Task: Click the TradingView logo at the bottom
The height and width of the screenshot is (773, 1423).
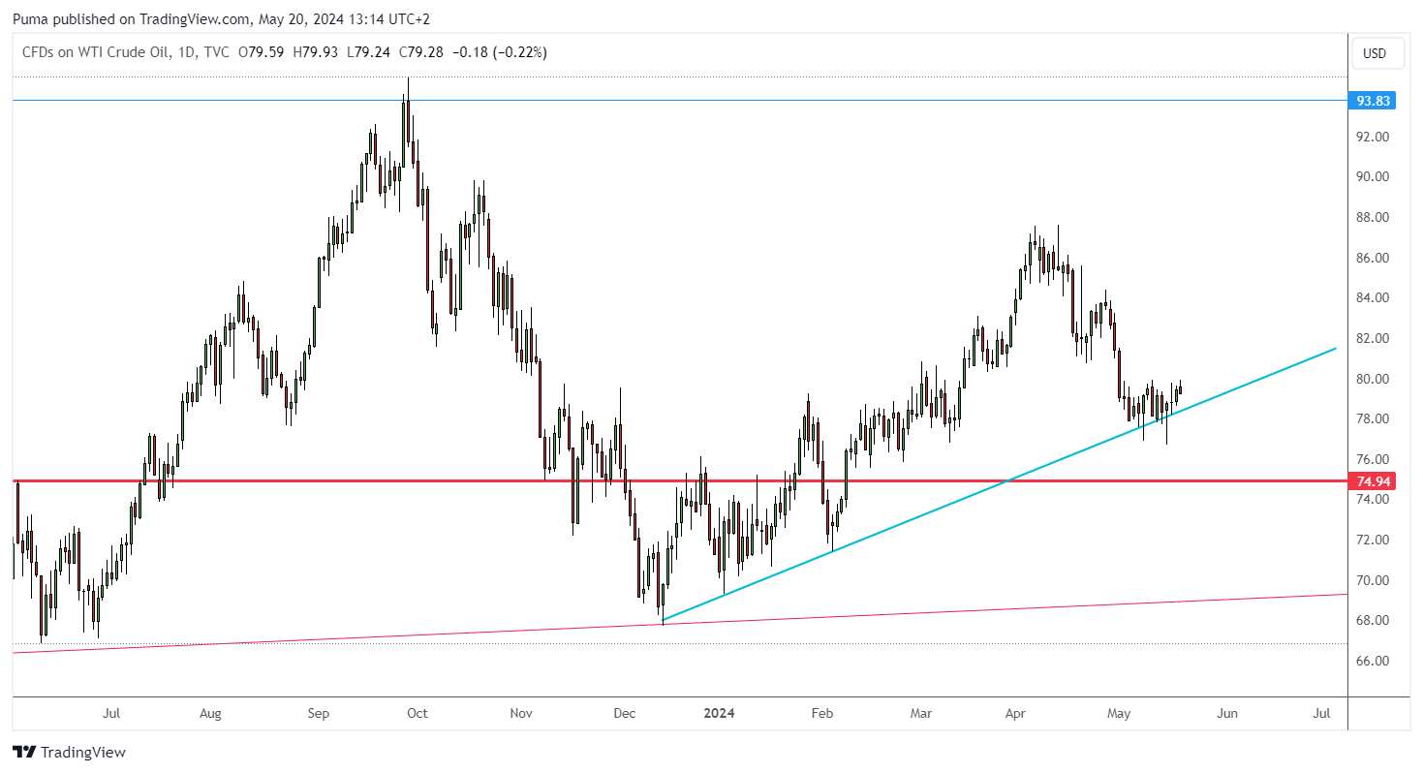Action: [70, 752]
